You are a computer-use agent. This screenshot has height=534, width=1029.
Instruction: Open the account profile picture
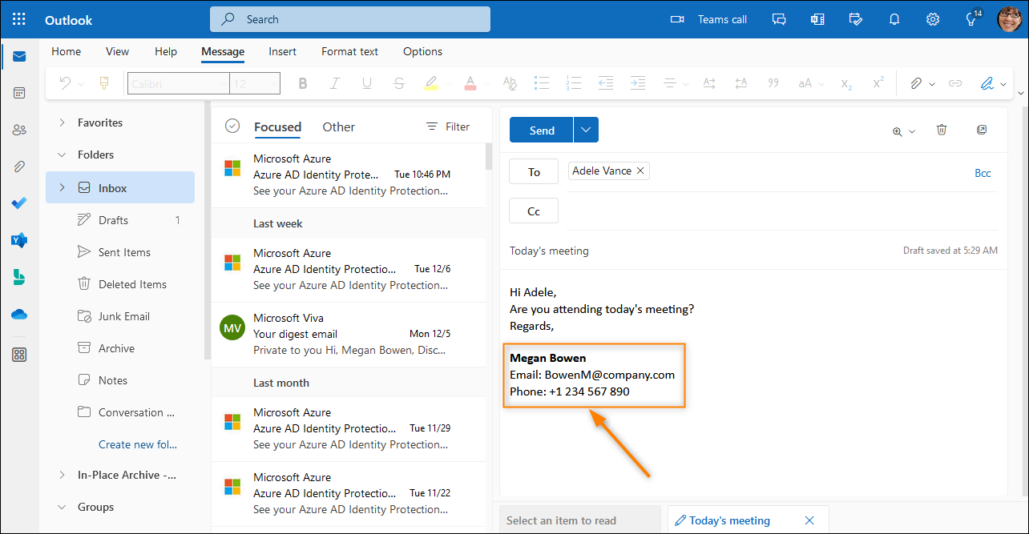pos(1009,19)
